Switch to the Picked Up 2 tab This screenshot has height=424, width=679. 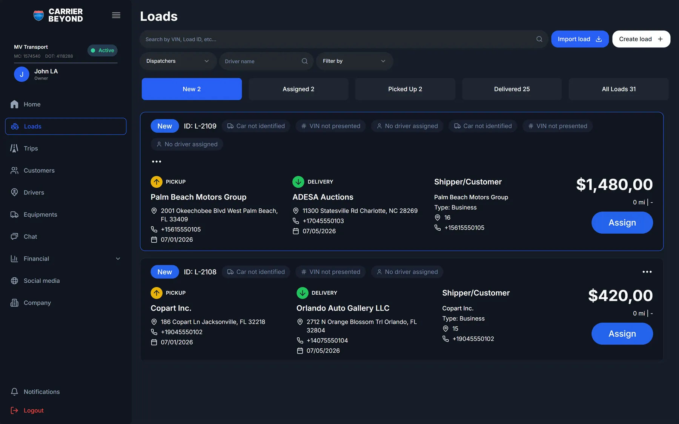405,89
